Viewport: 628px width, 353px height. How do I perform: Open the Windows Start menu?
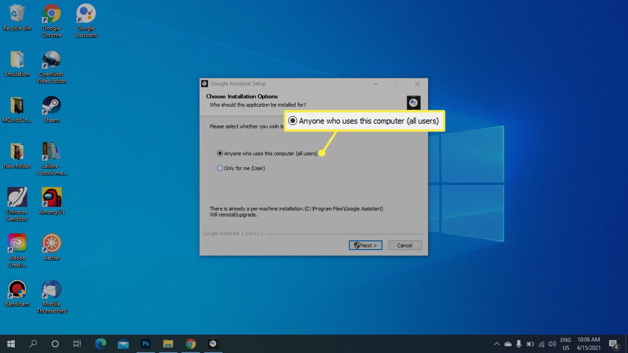tap(11, 344)
